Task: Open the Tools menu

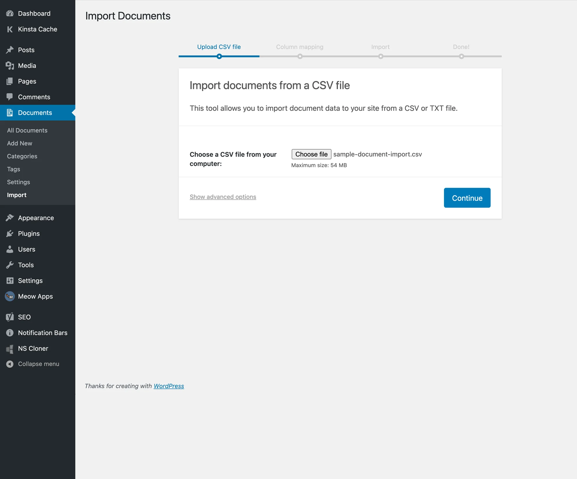Action: [x=25, y=265]
